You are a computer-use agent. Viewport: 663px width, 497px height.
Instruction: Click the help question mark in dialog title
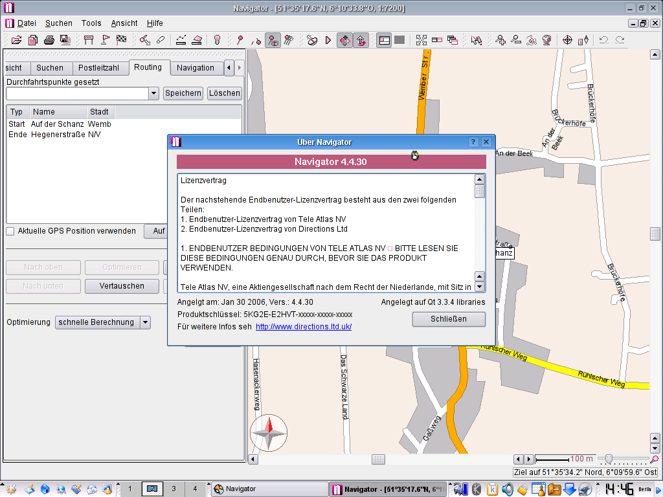(x=473, y=142)
